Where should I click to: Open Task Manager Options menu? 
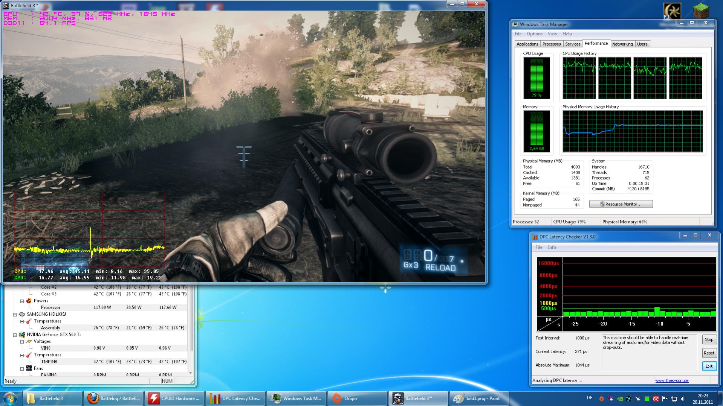click(x=535, y=34)
